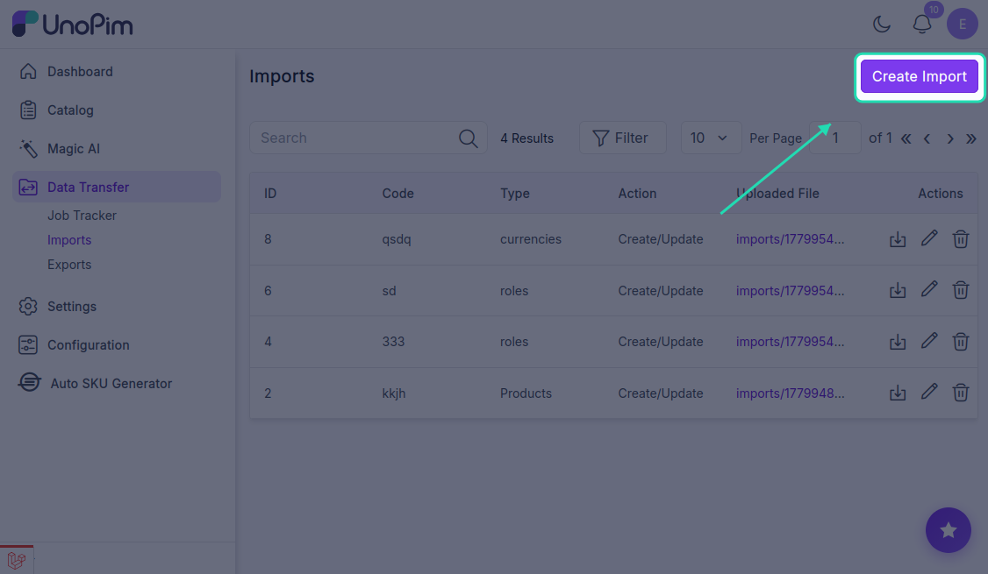Edit import 333
Image resolution: width=988 pixels, height=574 pixels.
(x=928, y=341)
